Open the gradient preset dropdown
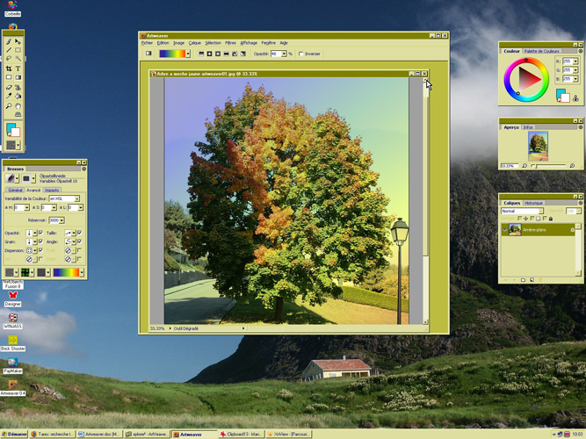 (x=188, y=54)
